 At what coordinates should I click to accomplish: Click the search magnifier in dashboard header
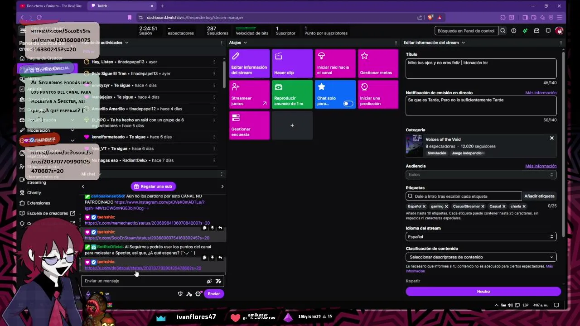tap(503, 31)
